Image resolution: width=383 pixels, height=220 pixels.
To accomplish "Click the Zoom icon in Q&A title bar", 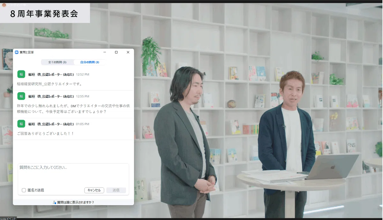I will click(17, 52).
